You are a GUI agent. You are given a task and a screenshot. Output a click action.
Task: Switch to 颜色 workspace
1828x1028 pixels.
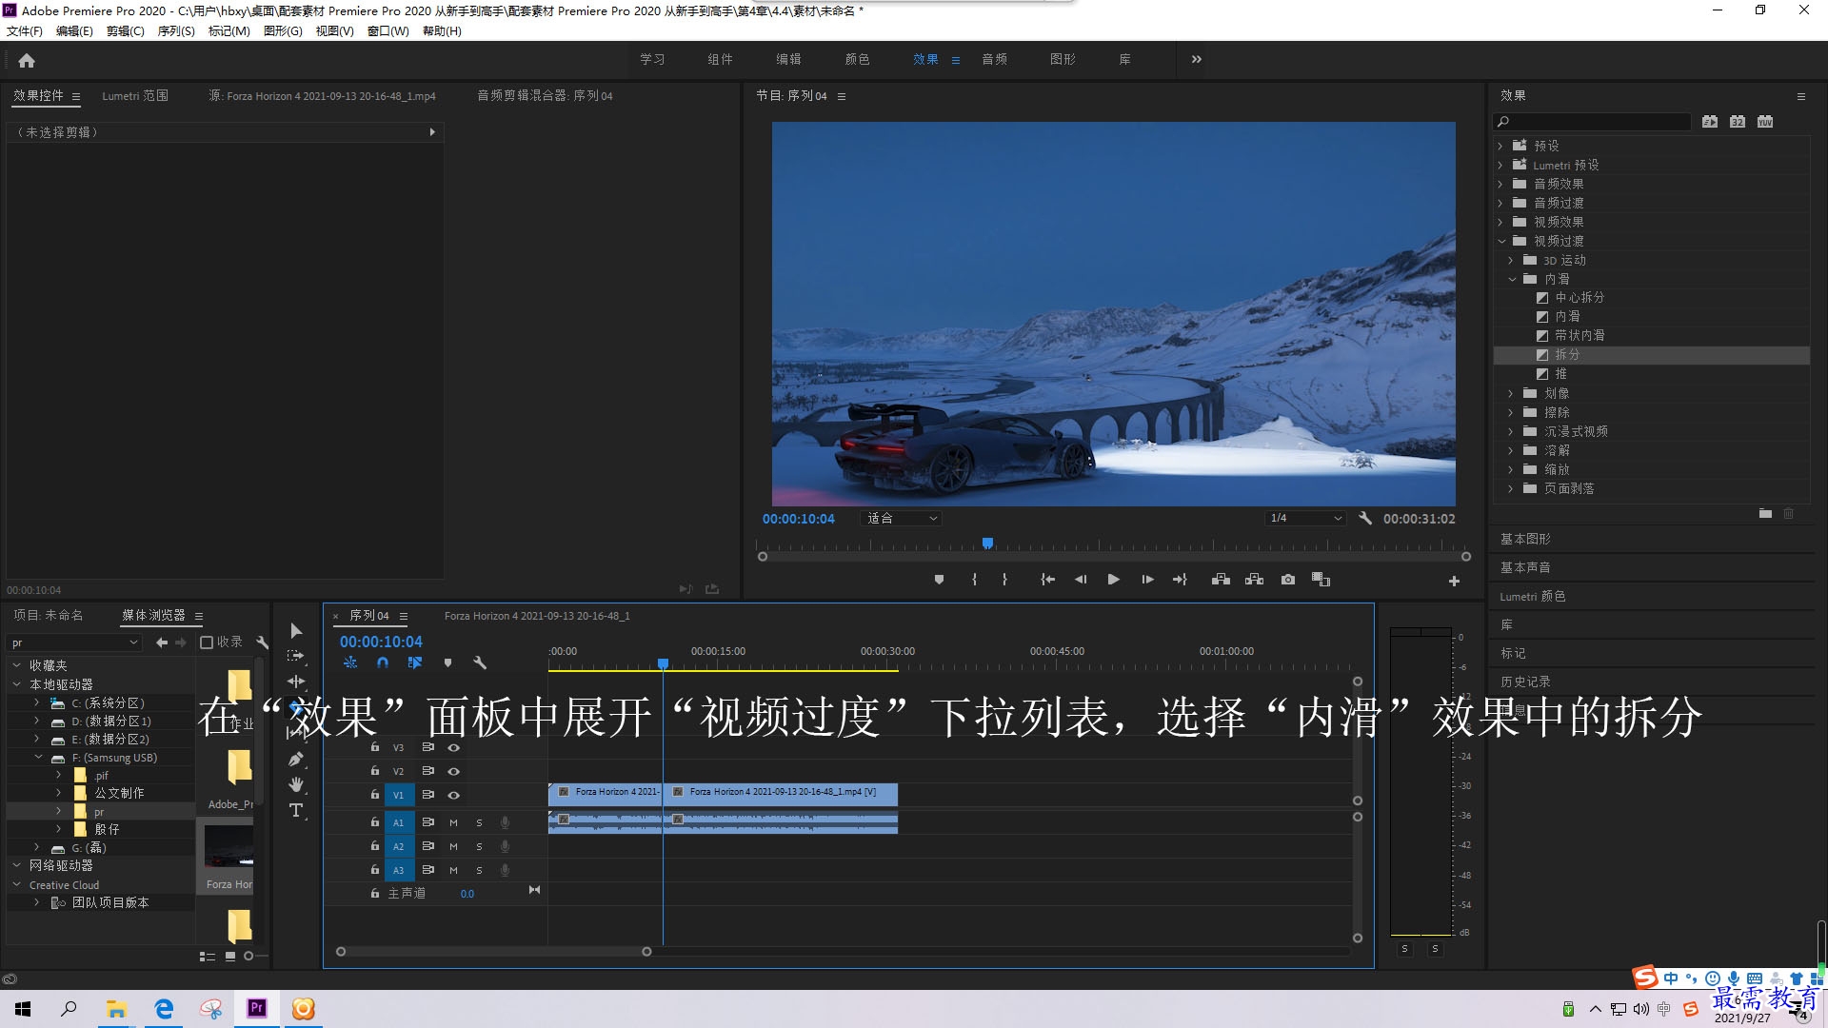point(857,59)
